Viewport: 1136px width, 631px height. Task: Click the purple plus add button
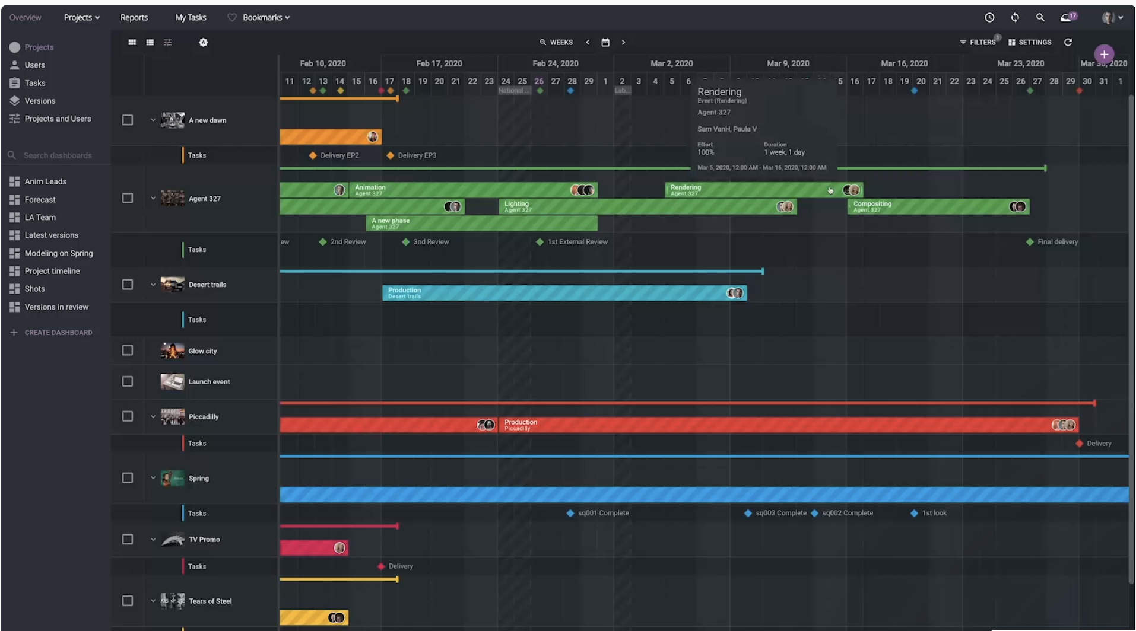tap(1103, 55)
